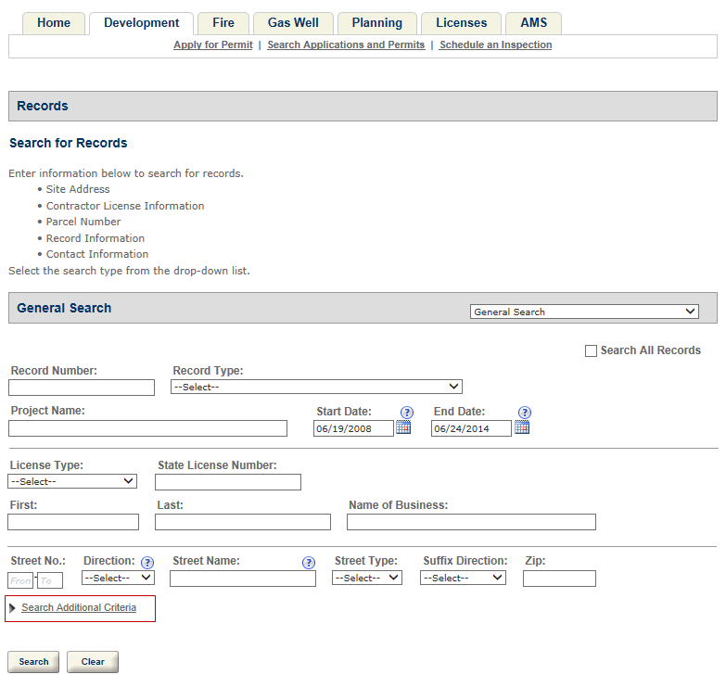Go to the Licenses tab
Viewport: 726px width, 687px height.
pyautogui.click(x=461, y=23)
